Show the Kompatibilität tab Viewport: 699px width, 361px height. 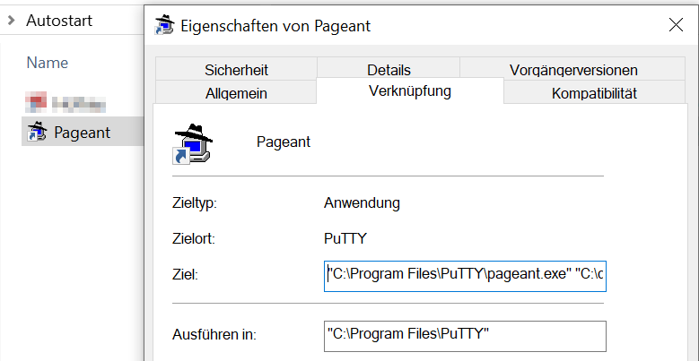pyautogui.click(x=594, y=93)
